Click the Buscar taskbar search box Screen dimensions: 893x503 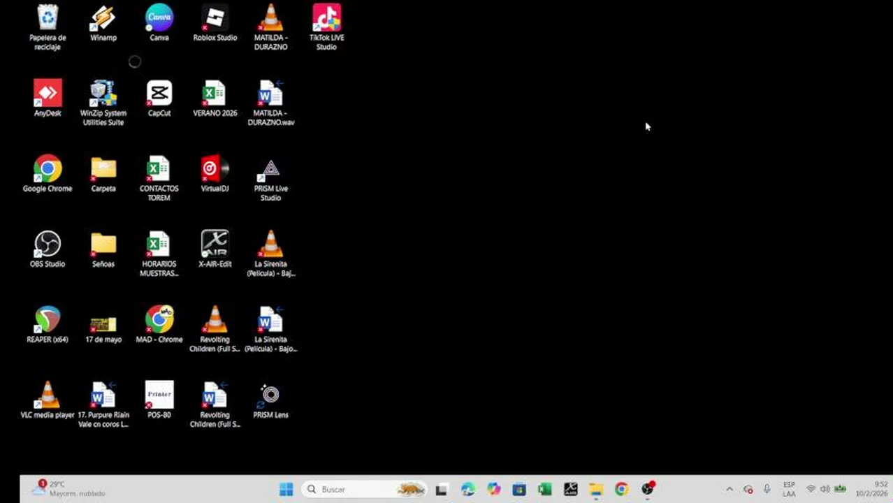(365, 489)
